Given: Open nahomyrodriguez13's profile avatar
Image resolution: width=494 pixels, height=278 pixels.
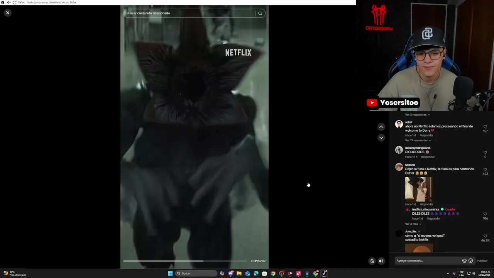Looking at the screenshot, I should (x=399, y=150).
